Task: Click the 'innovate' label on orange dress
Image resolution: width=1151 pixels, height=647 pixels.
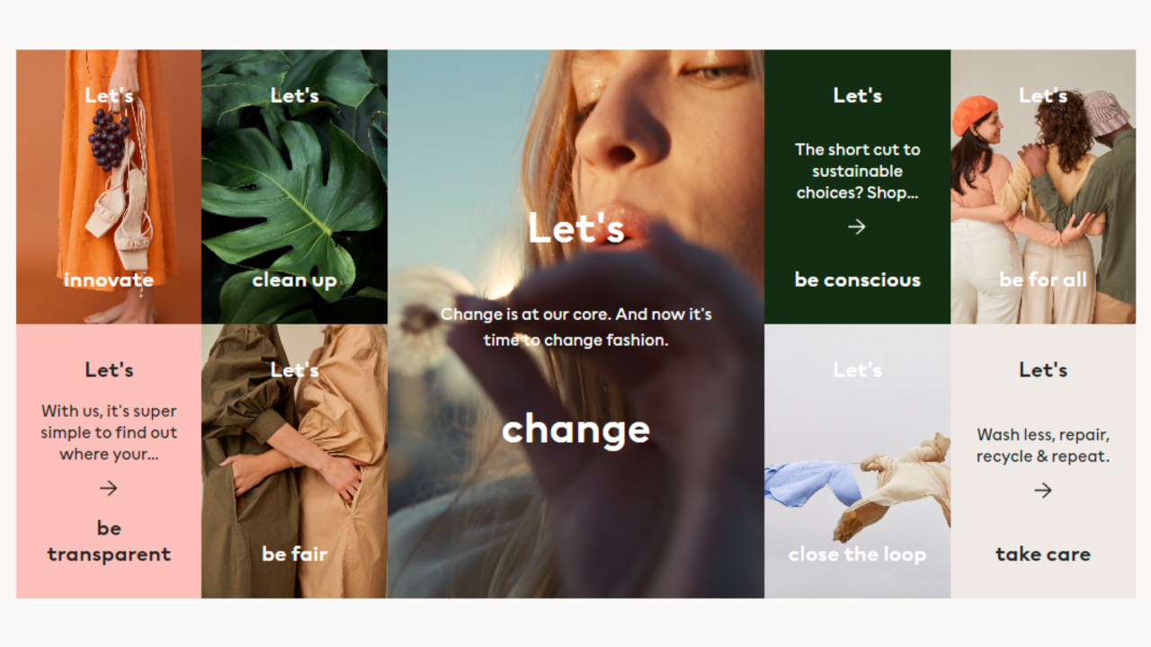Action: tap(109, 279)
